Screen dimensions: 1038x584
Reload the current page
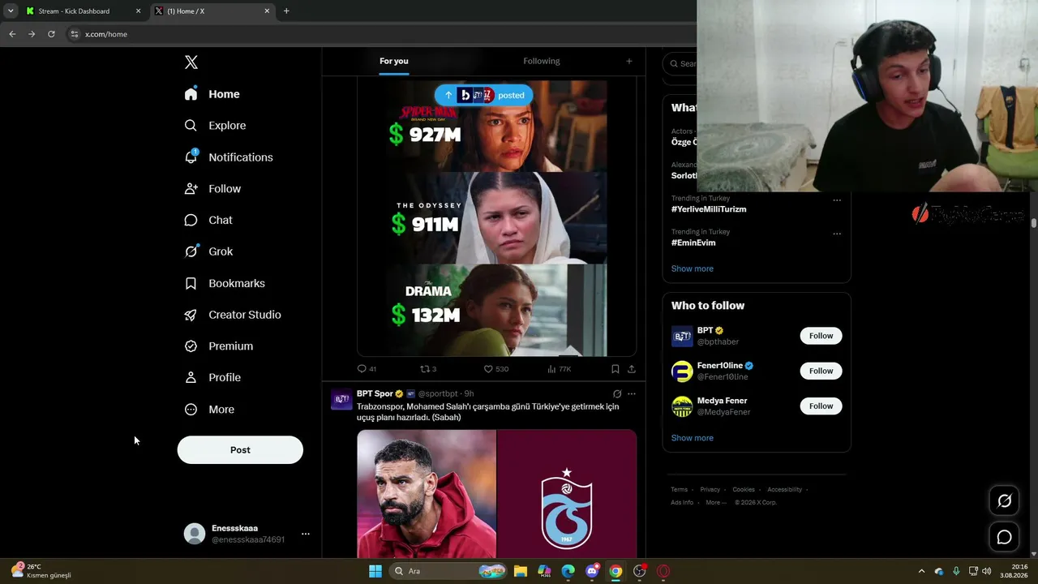point(51,34)
